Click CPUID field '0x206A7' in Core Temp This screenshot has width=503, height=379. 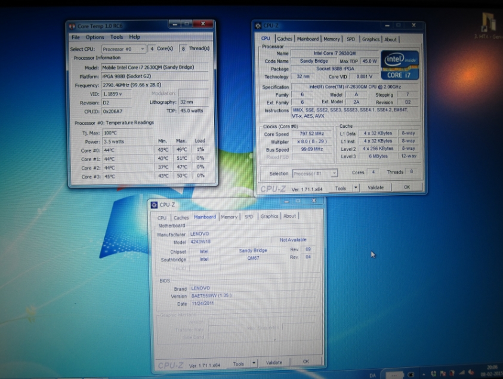click(116, 112)
